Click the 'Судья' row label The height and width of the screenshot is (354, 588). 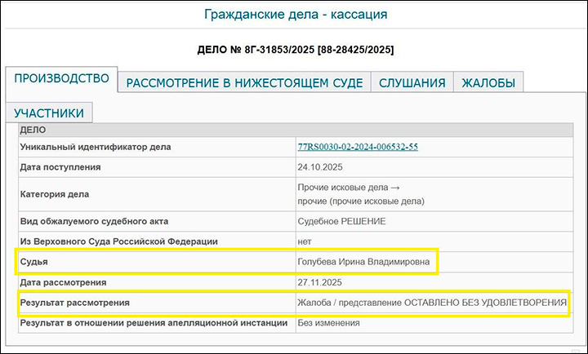click(35, 262)
